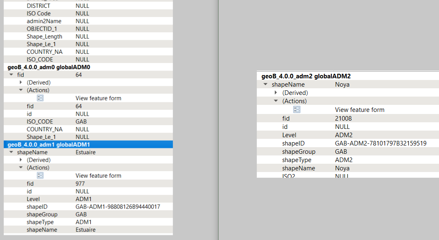Expand the (Derived) node under fid 64
Image resolution: width=439 pixels, height=240 pixels.
[20, 82]
